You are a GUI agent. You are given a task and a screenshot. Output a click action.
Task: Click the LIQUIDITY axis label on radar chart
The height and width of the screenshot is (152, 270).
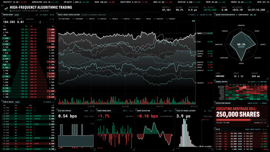point(263,44)
